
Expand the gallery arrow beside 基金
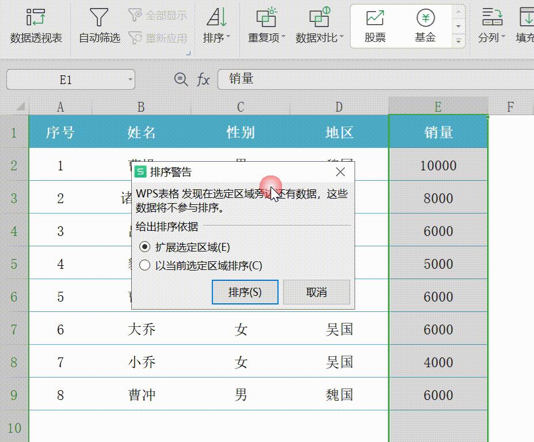(457, 41)
